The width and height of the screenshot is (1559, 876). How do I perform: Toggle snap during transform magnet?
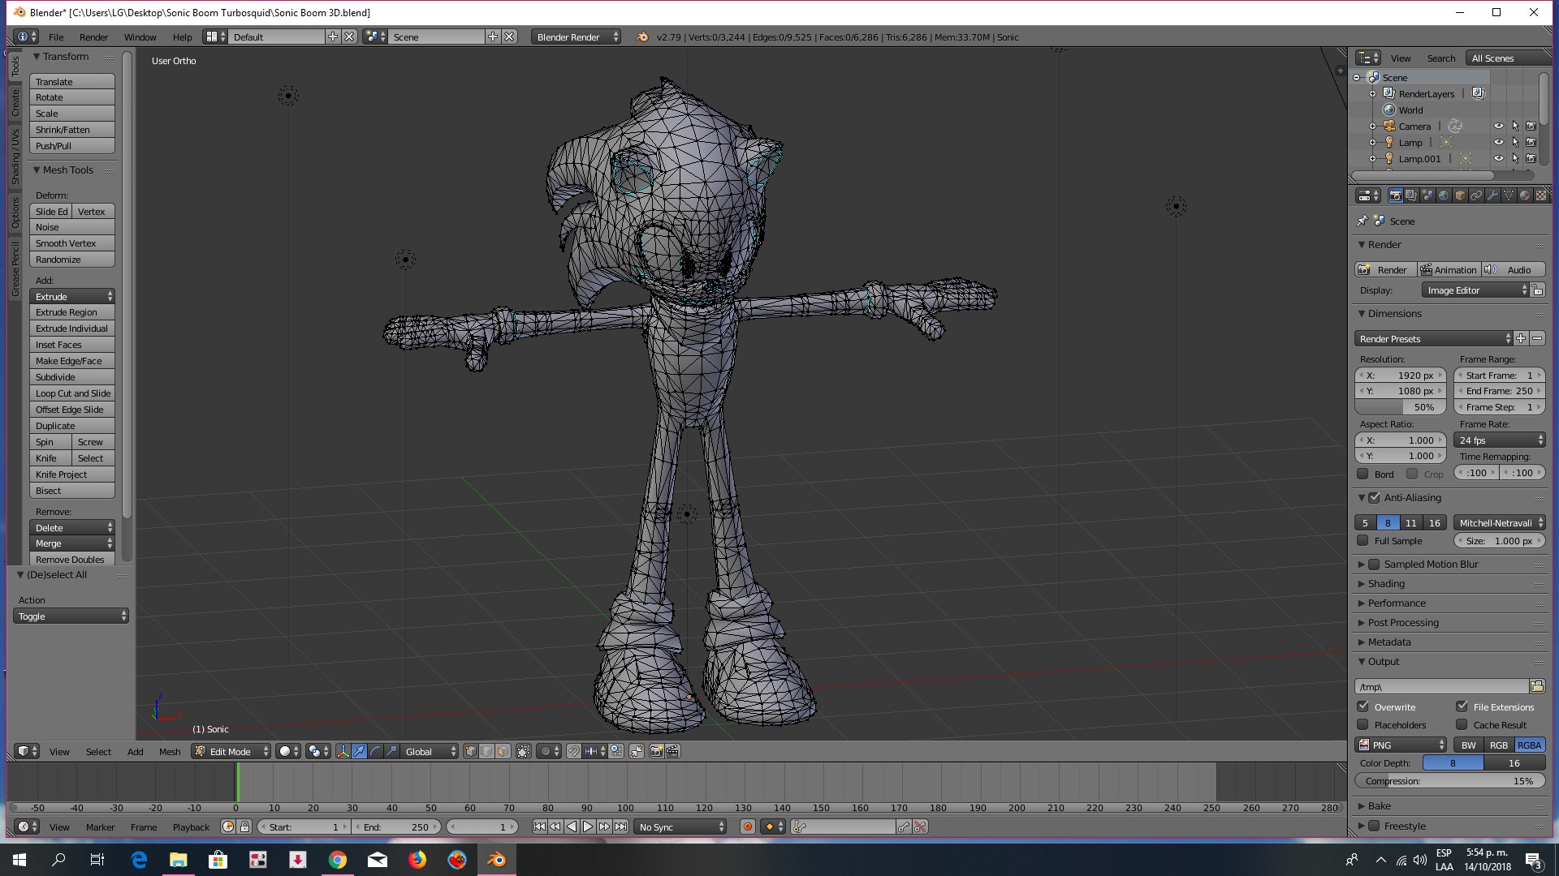(574, 751)
